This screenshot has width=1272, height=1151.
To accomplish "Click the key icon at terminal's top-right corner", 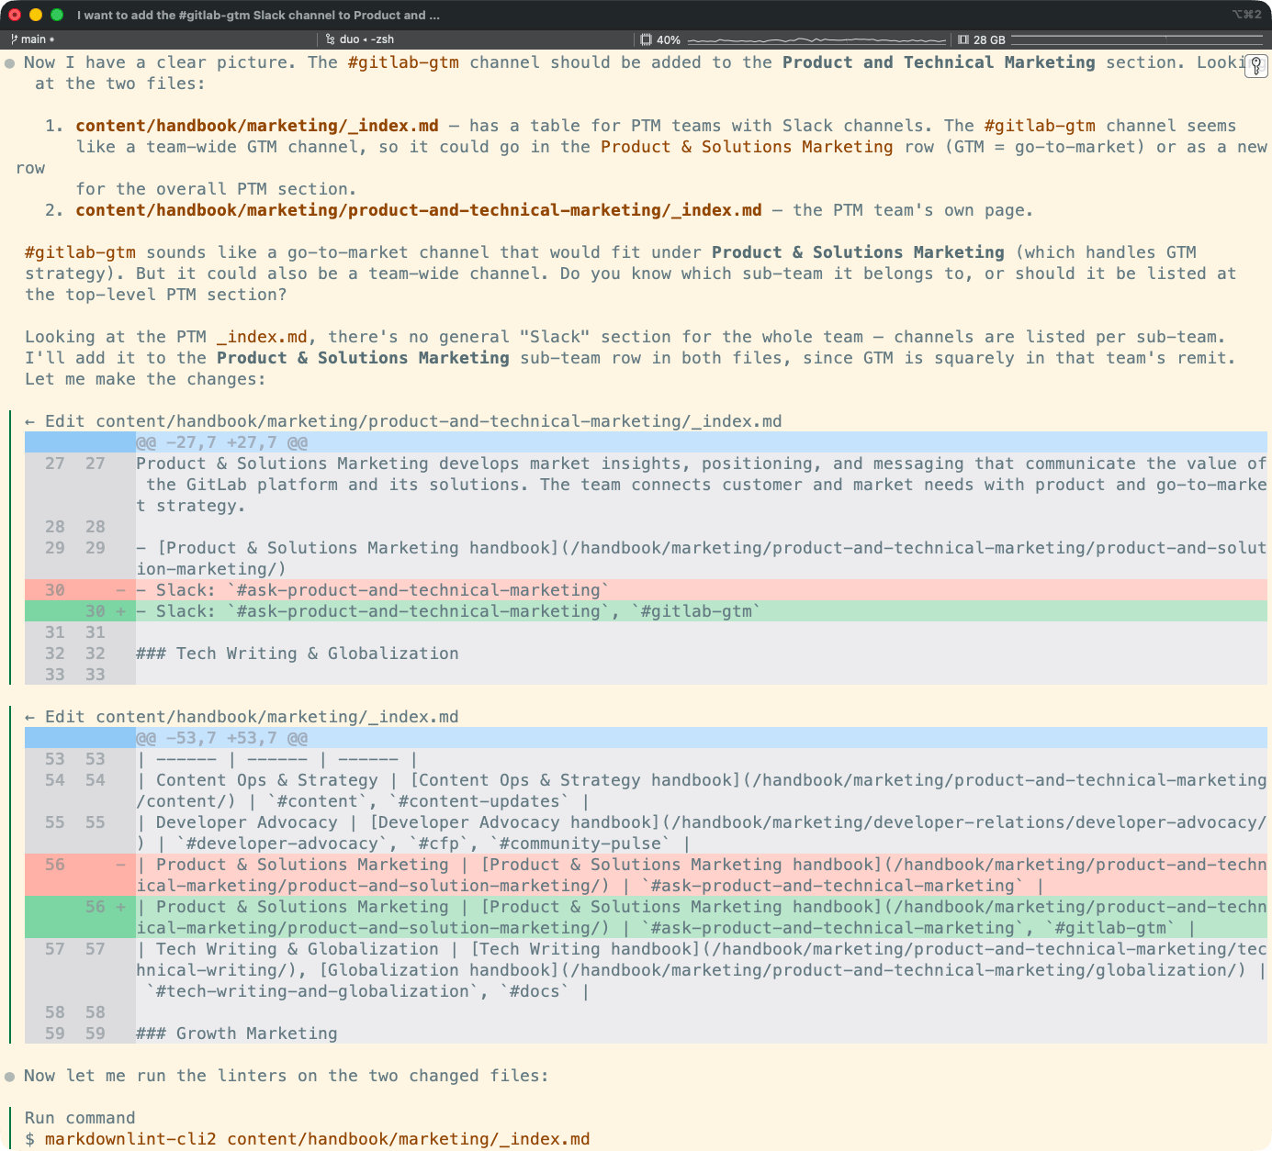I will pos(1256,66).
